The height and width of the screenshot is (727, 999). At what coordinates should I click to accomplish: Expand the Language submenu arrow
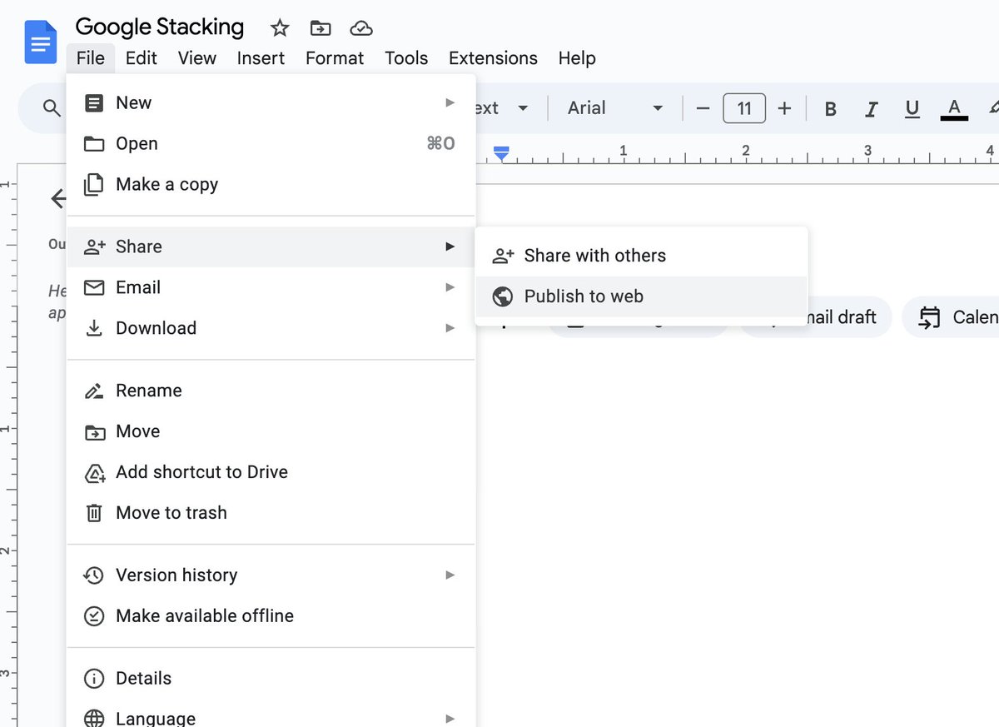[450, 719]
